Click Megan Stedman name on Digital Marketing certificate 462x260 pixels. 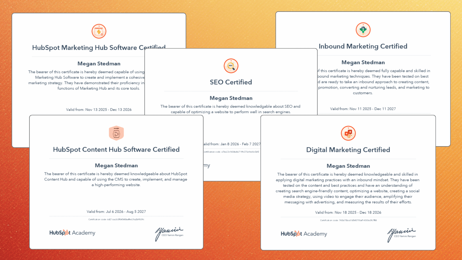tap(348, 166)
